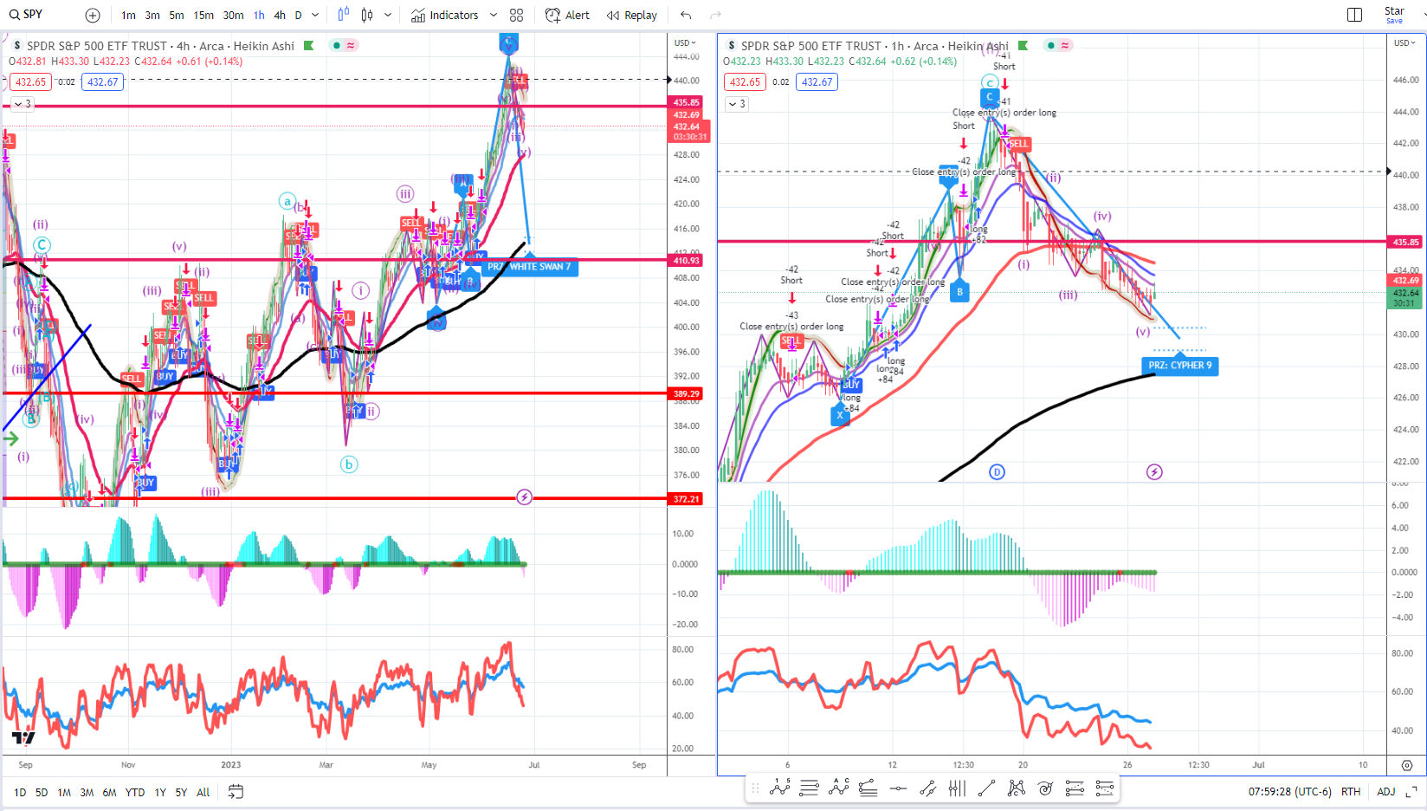
Task: Click buy price 432.67 on left chart
Action: point(102,82)
